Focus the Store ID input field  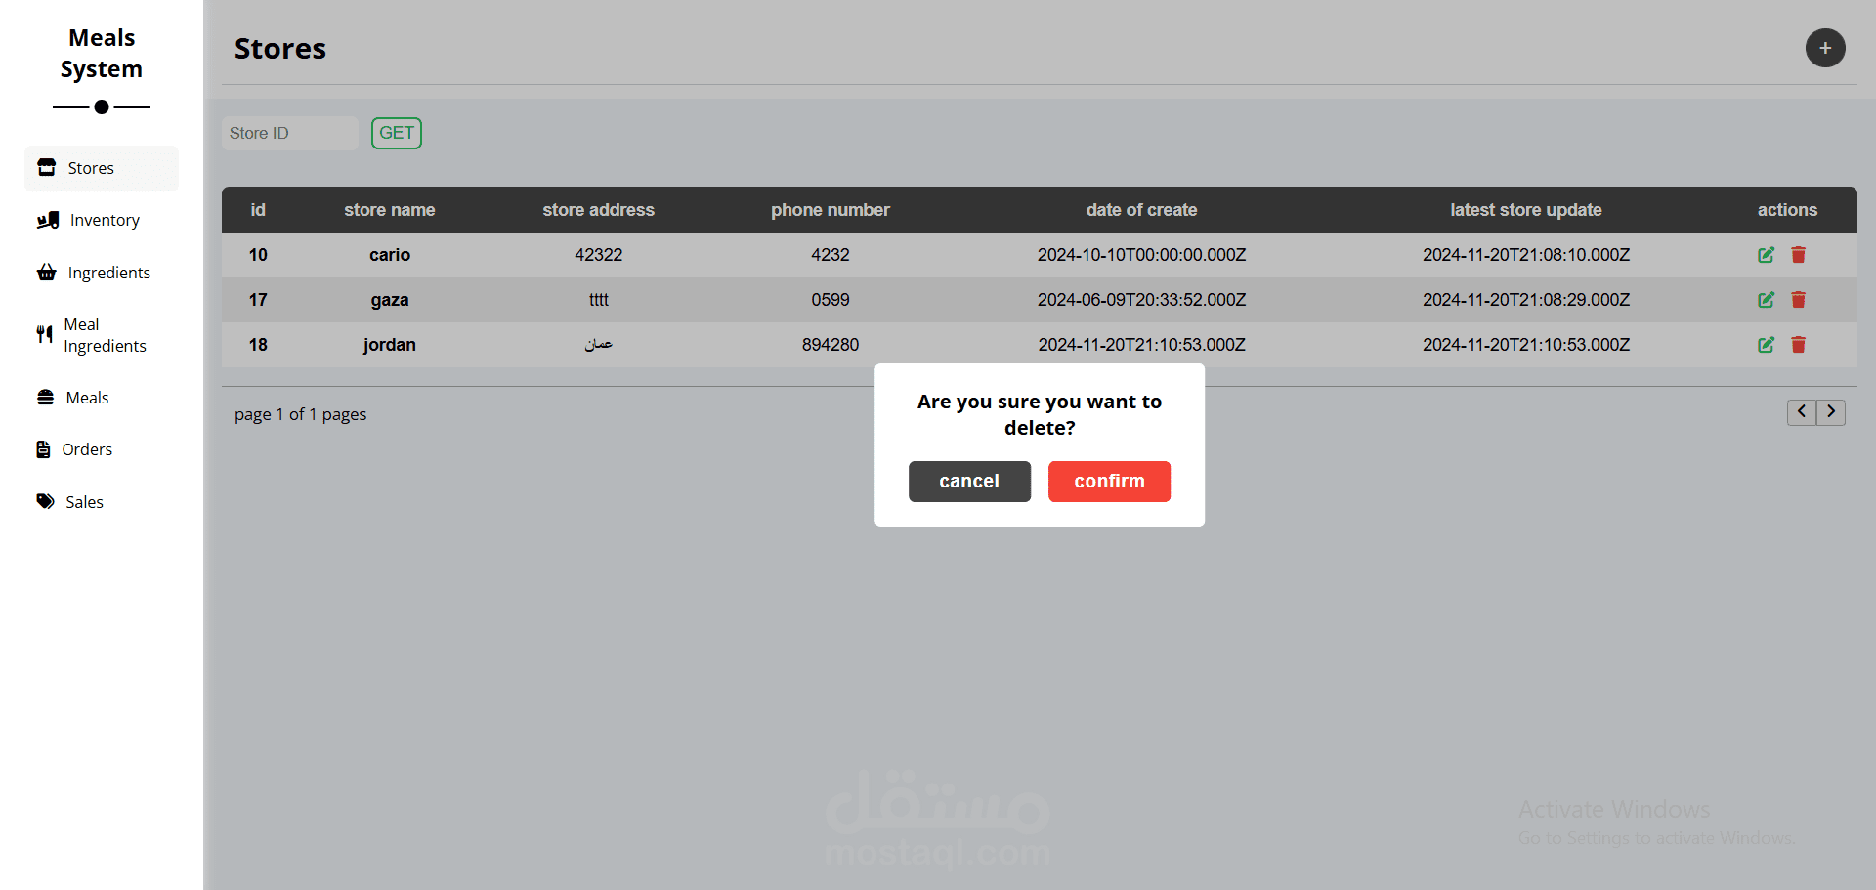pos(290,133)
